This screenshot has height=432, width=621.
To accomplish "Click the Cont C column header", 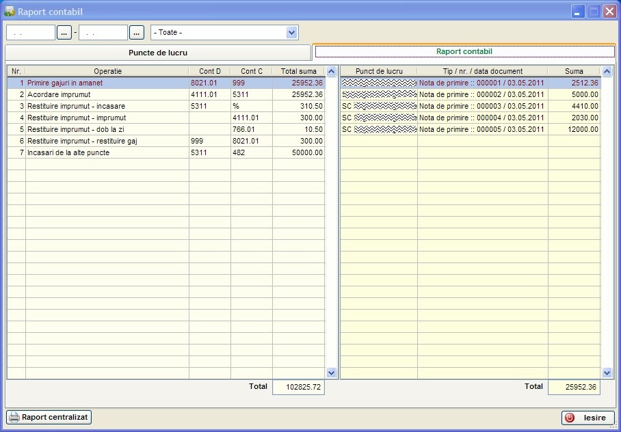I will (x=252, y=71).
